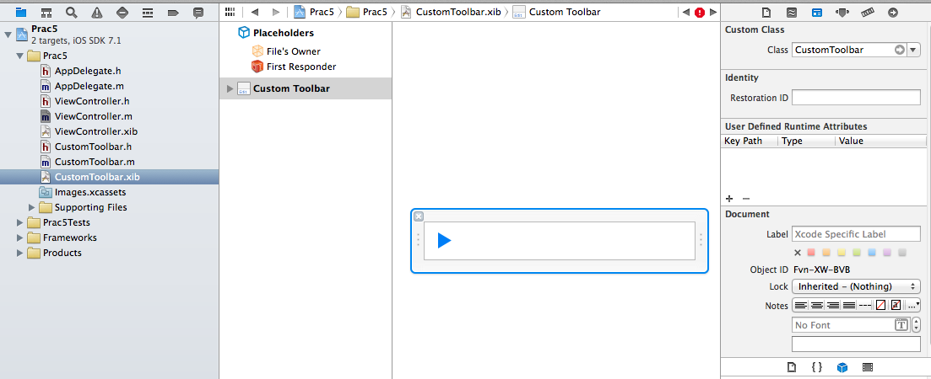The width and height of the screenshot is (931, 379).
Task: Show the File inspector
Action: 766,12
